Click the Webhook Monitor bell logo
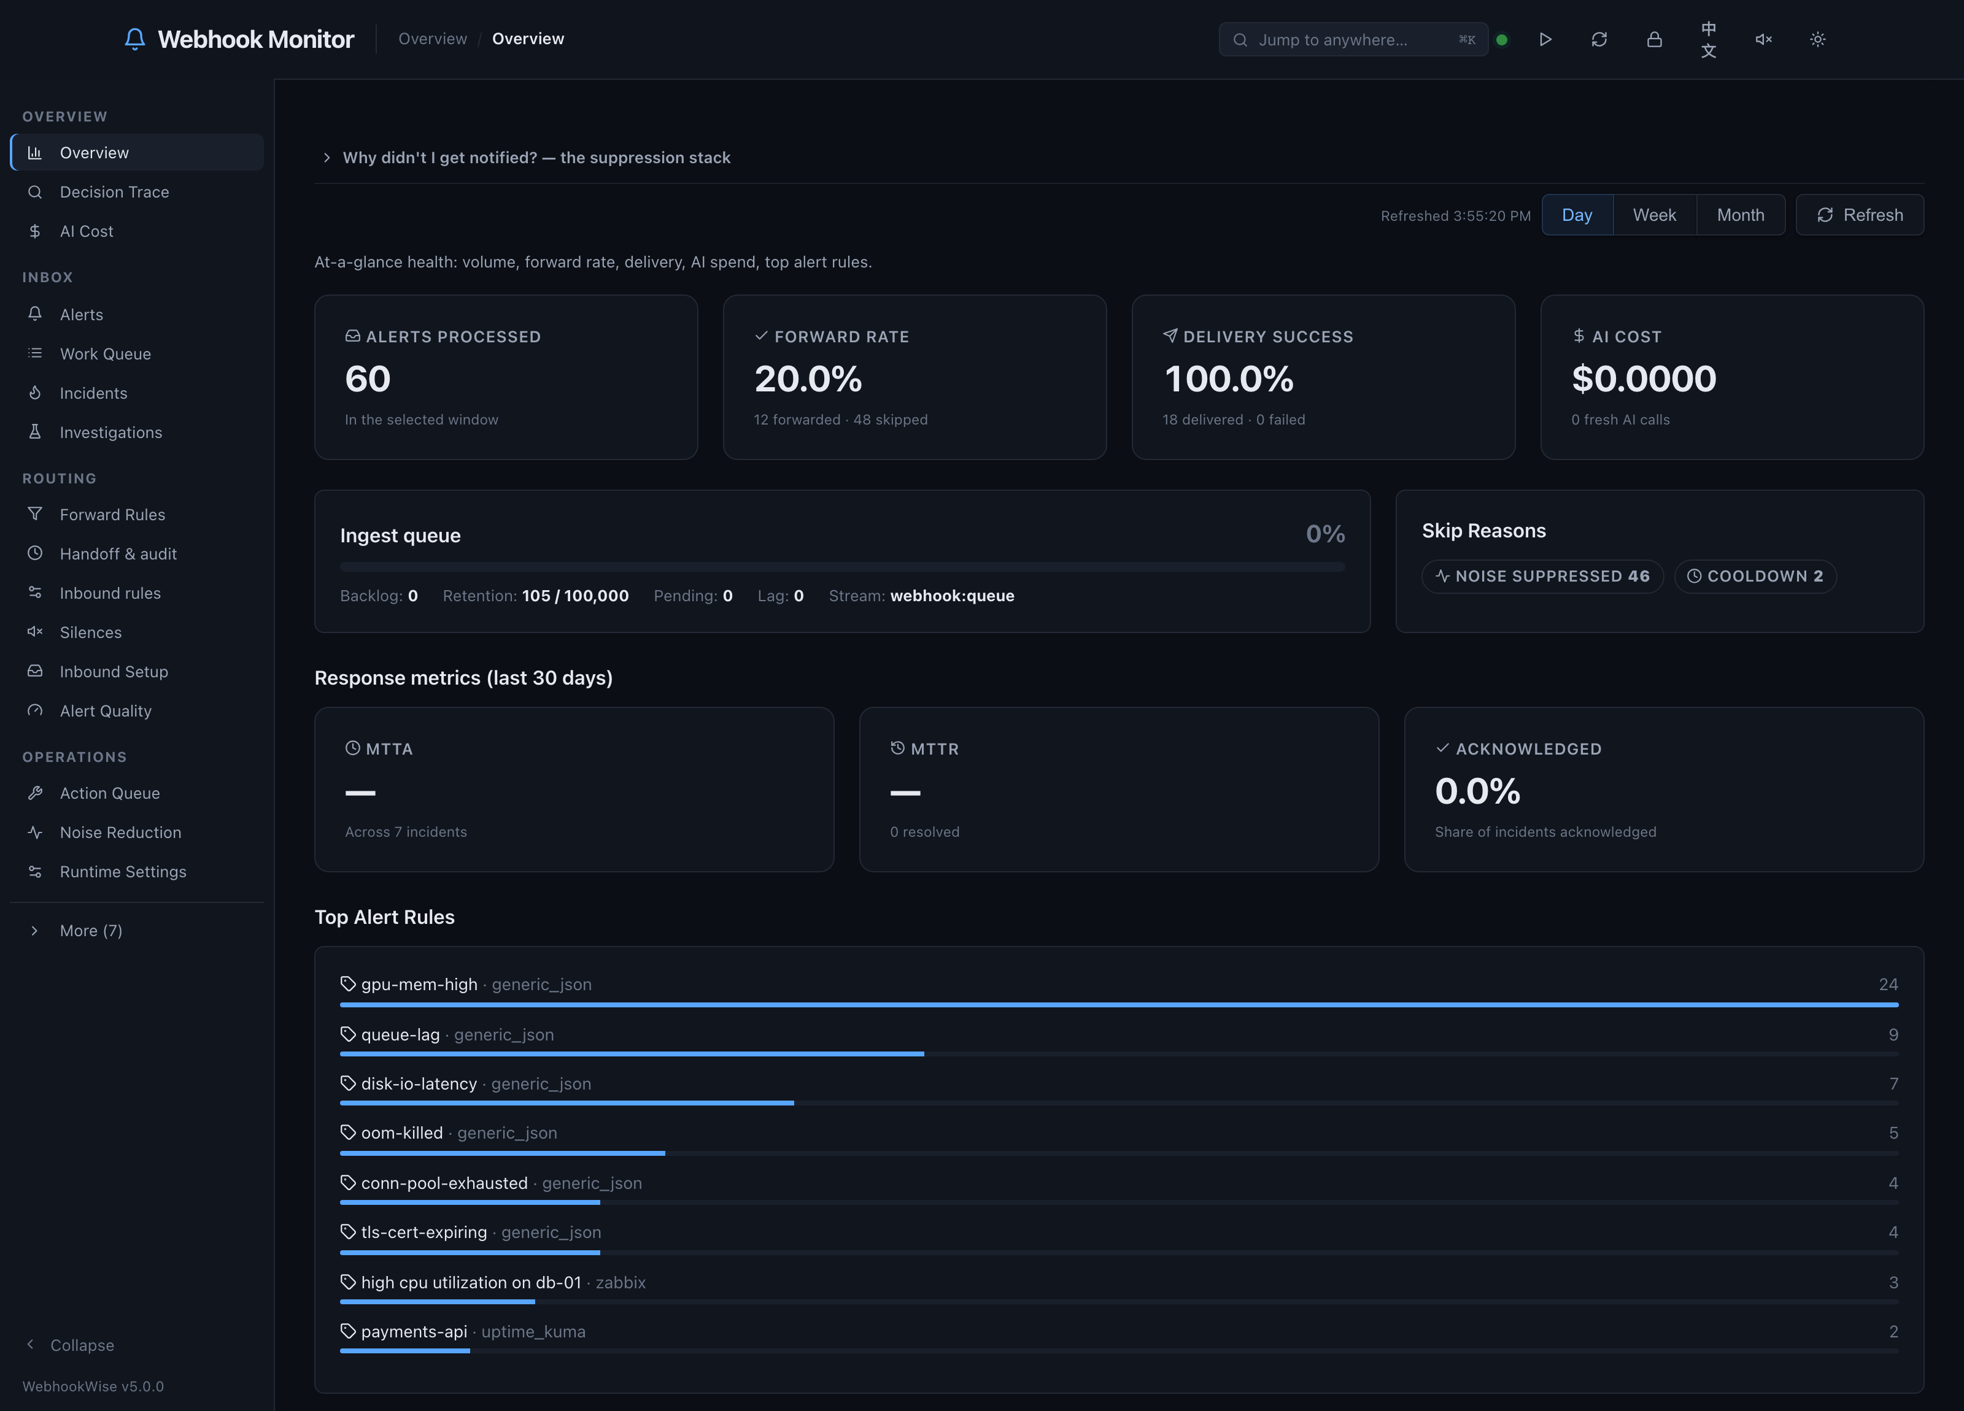Screen dimensions: 1964x1411 (x=134, y=39)
